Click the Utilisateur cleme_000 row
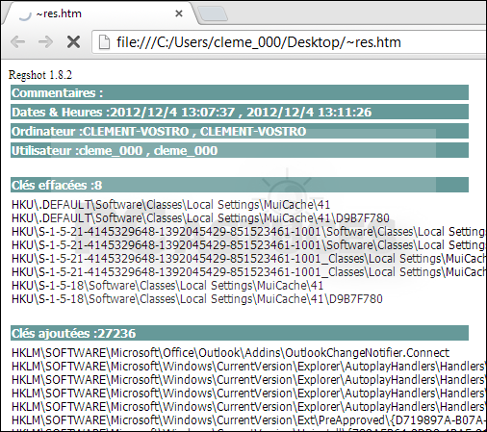Screen dimensions: 487x432 240,150
